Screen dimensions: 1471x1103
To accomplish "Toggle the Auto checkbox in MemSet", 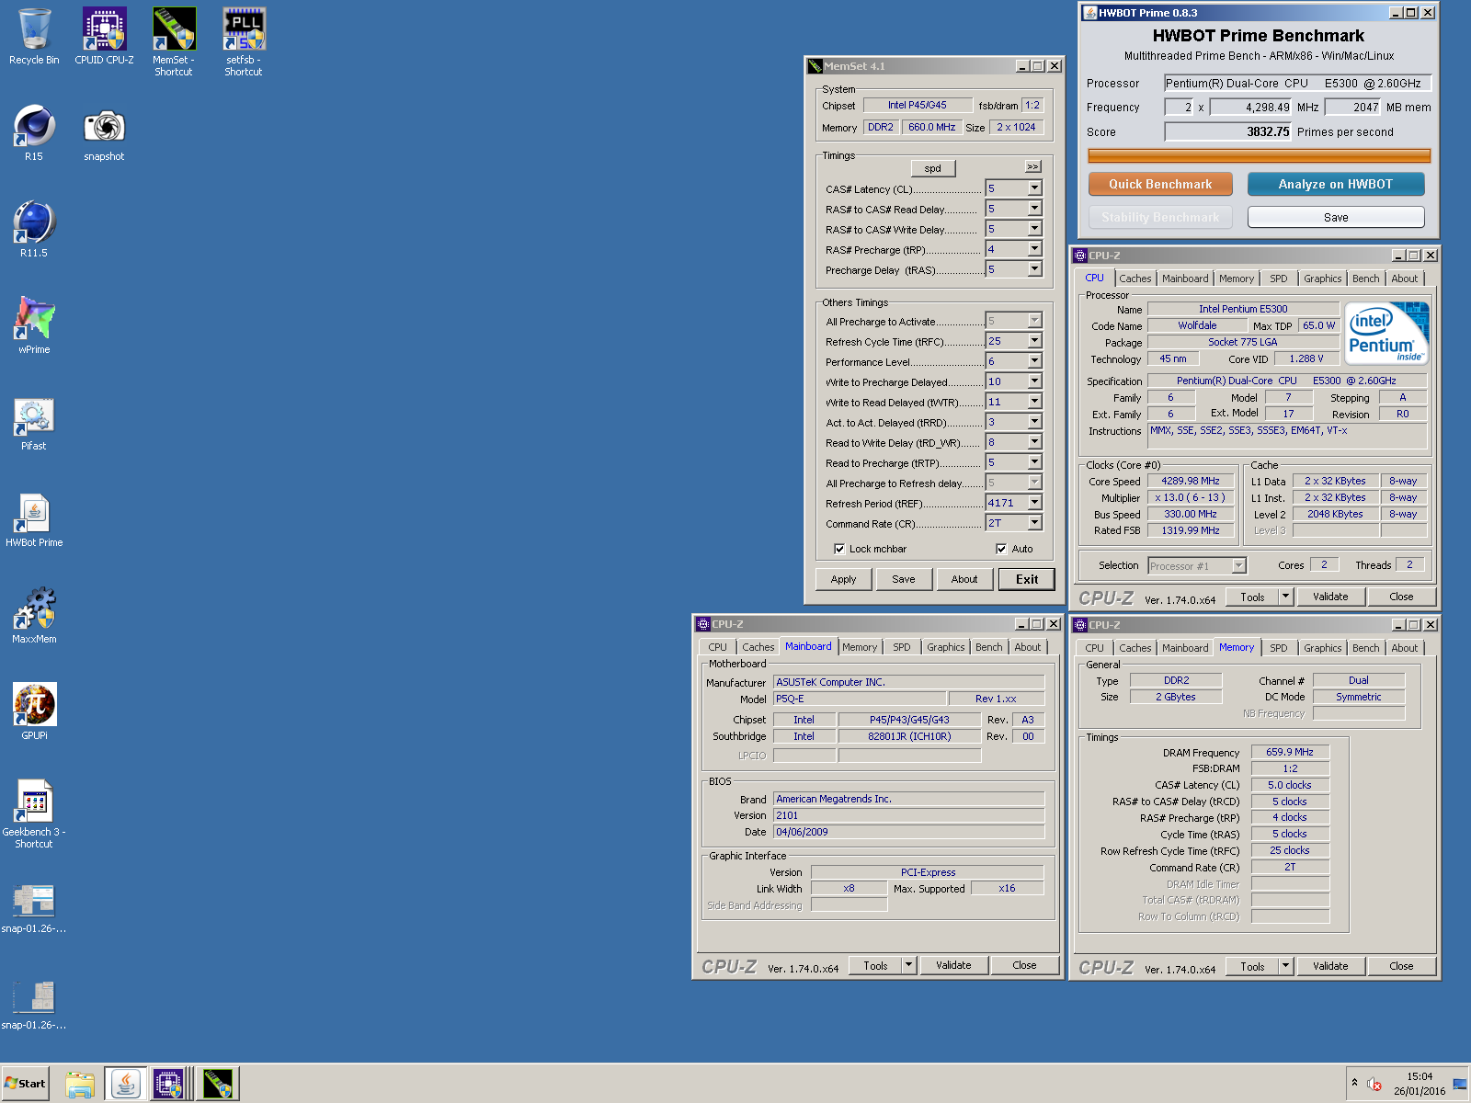I will click(1001, 549).
